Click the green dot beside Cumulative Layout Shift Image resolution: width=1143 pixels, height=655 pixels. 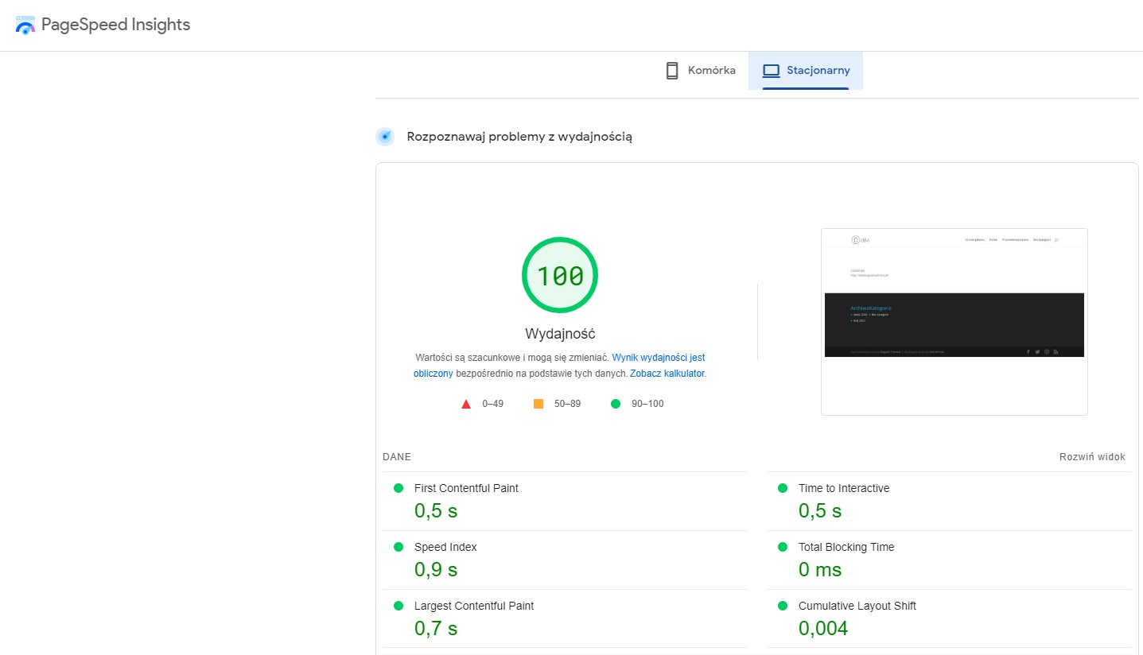[783, 606]
